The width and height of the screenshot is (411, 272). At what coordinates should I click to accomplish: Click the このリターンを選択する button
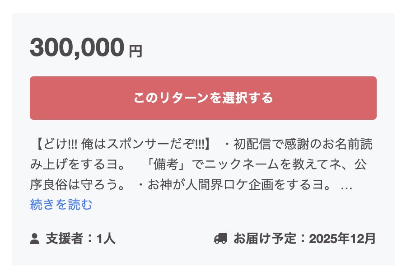pos(203,98)
